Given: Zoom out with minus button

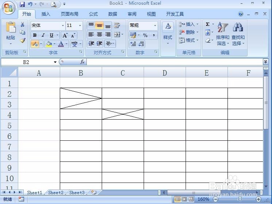Looking at the screenshot, I should tap(215, 199).
